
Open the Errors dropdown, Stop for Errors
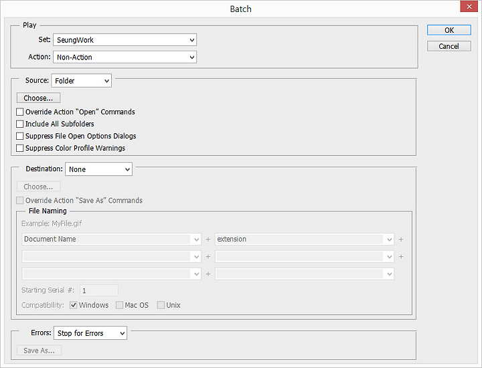[90, 333]
